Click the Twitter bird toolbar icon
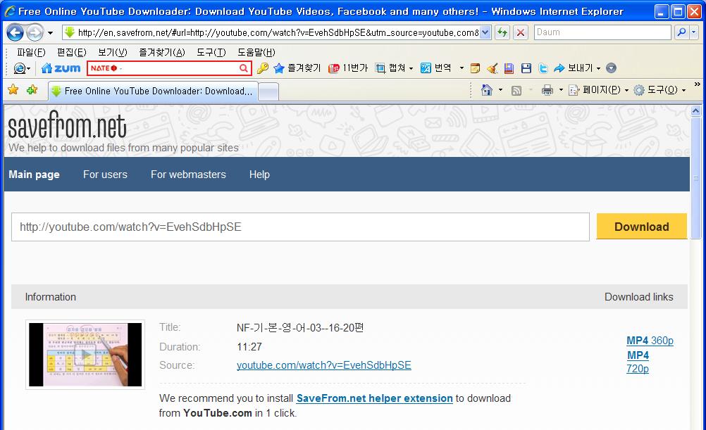The height and width of the screenshot is (430, 706). coord(543,68)
